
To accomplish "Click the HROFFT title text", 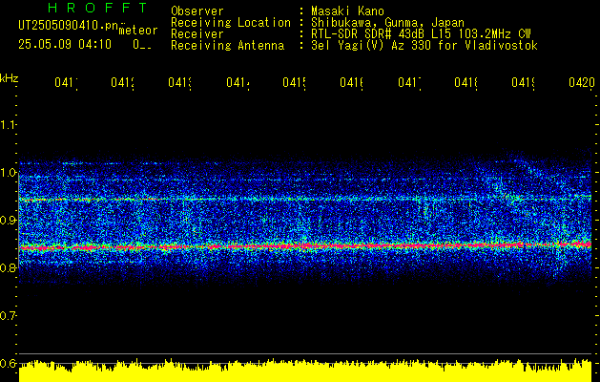I will point(97,8).
